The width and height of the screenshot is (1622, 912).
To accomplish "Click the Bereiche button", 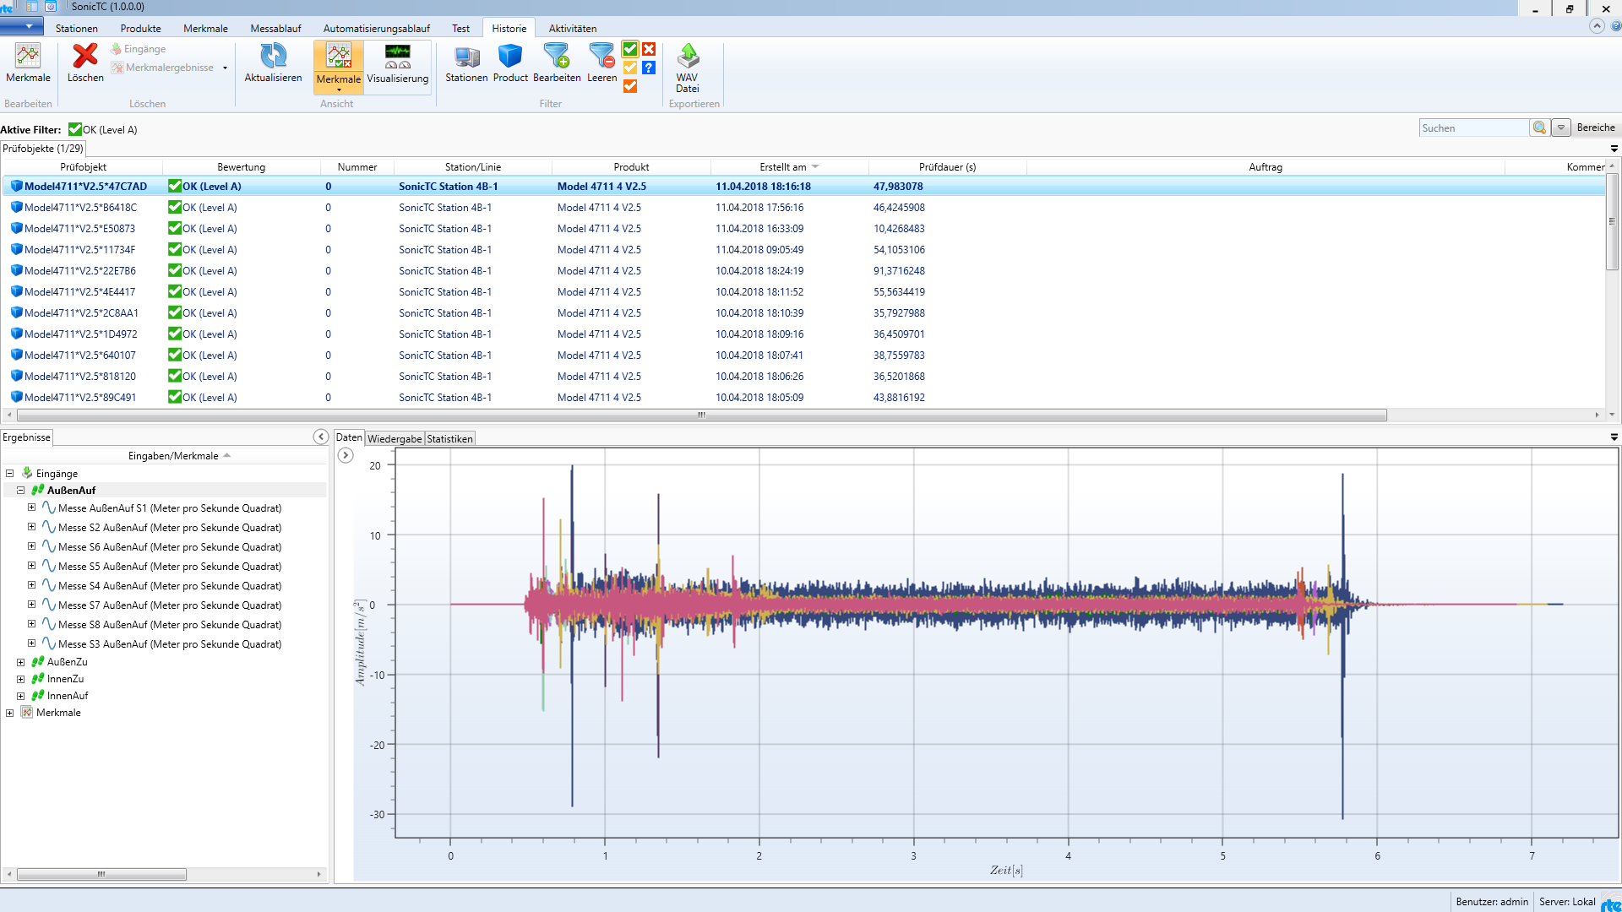I will click(1595, 128).
